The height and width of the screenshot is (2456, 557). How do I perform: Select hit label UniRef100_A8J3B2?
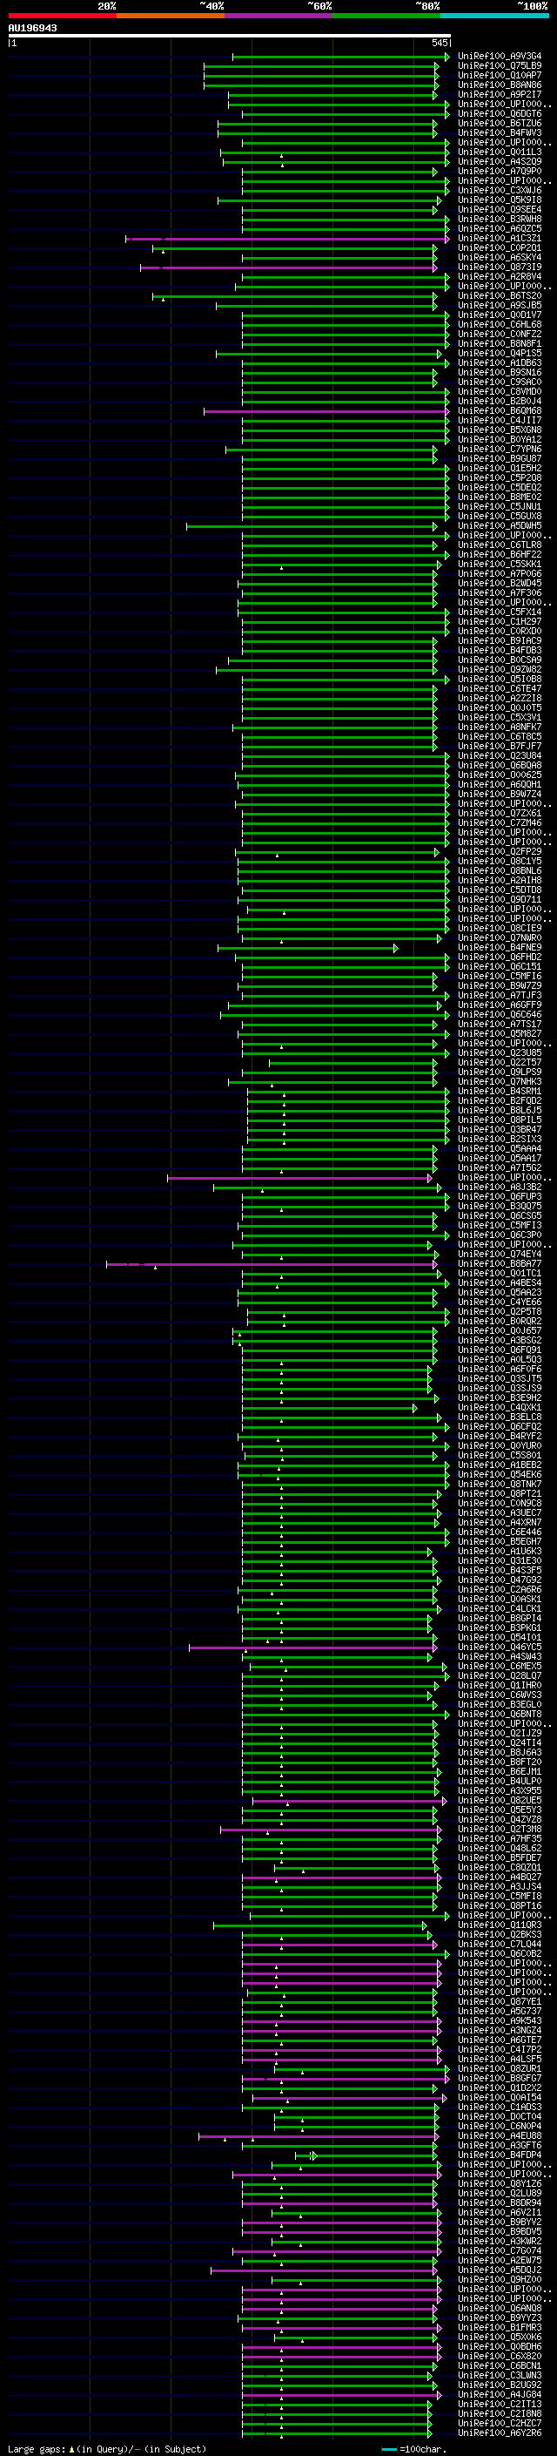click(x=500, y=1188)
